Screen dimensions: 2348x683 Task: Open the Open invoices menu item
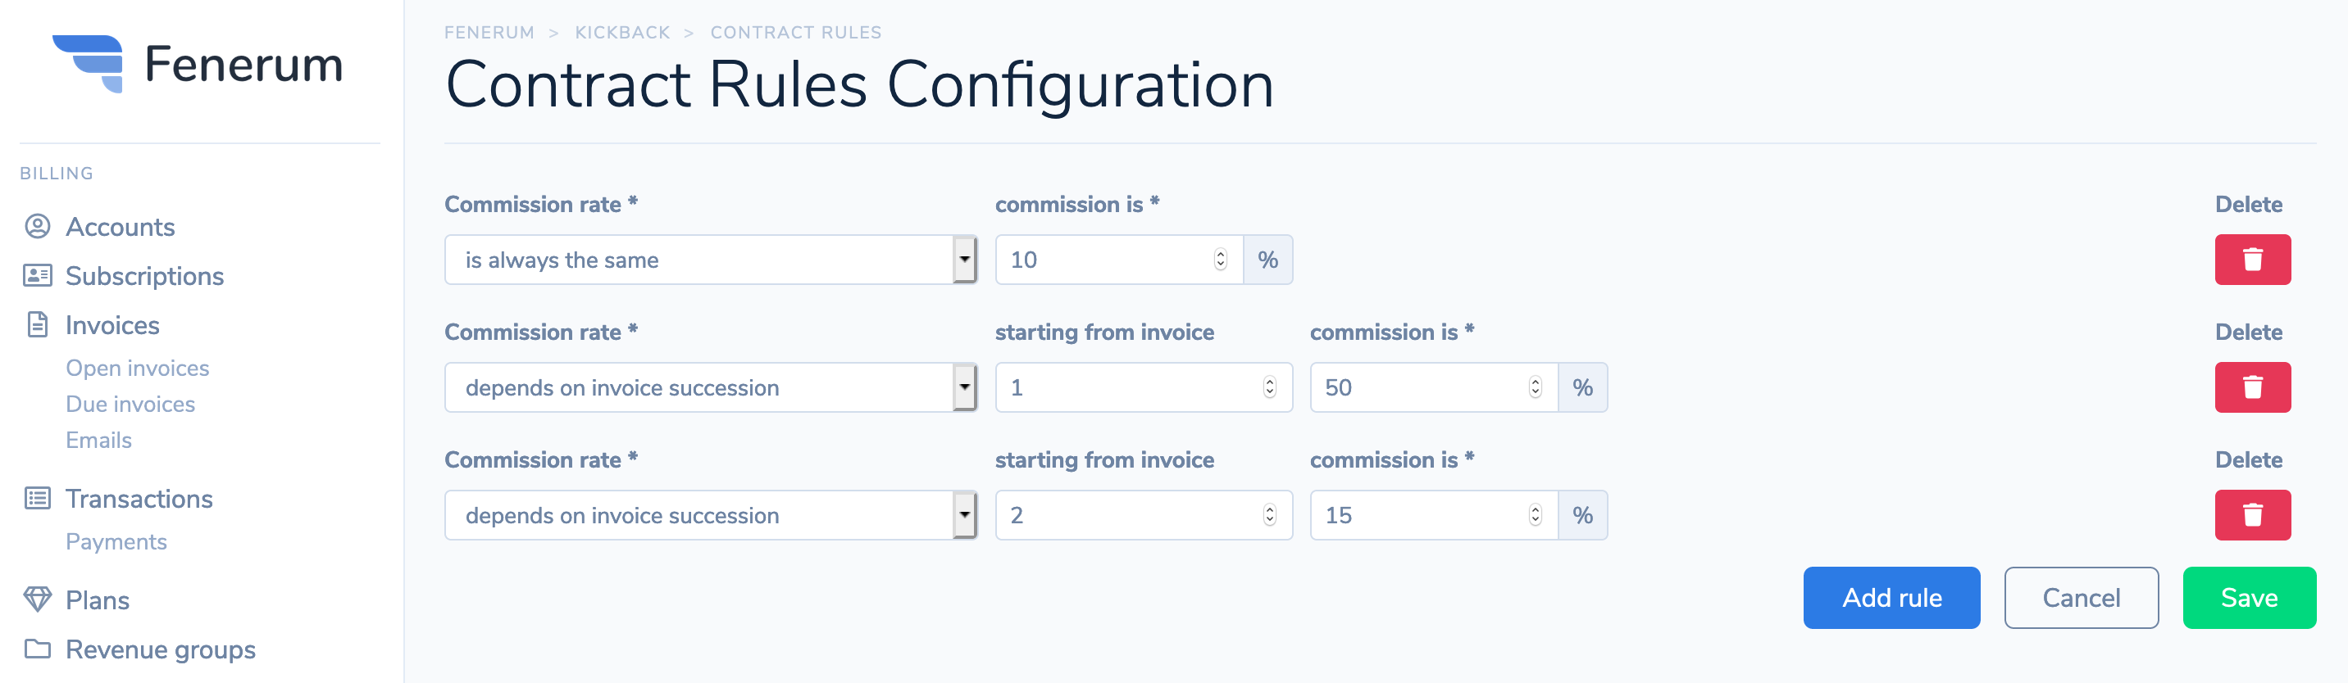tap(138, 368)
